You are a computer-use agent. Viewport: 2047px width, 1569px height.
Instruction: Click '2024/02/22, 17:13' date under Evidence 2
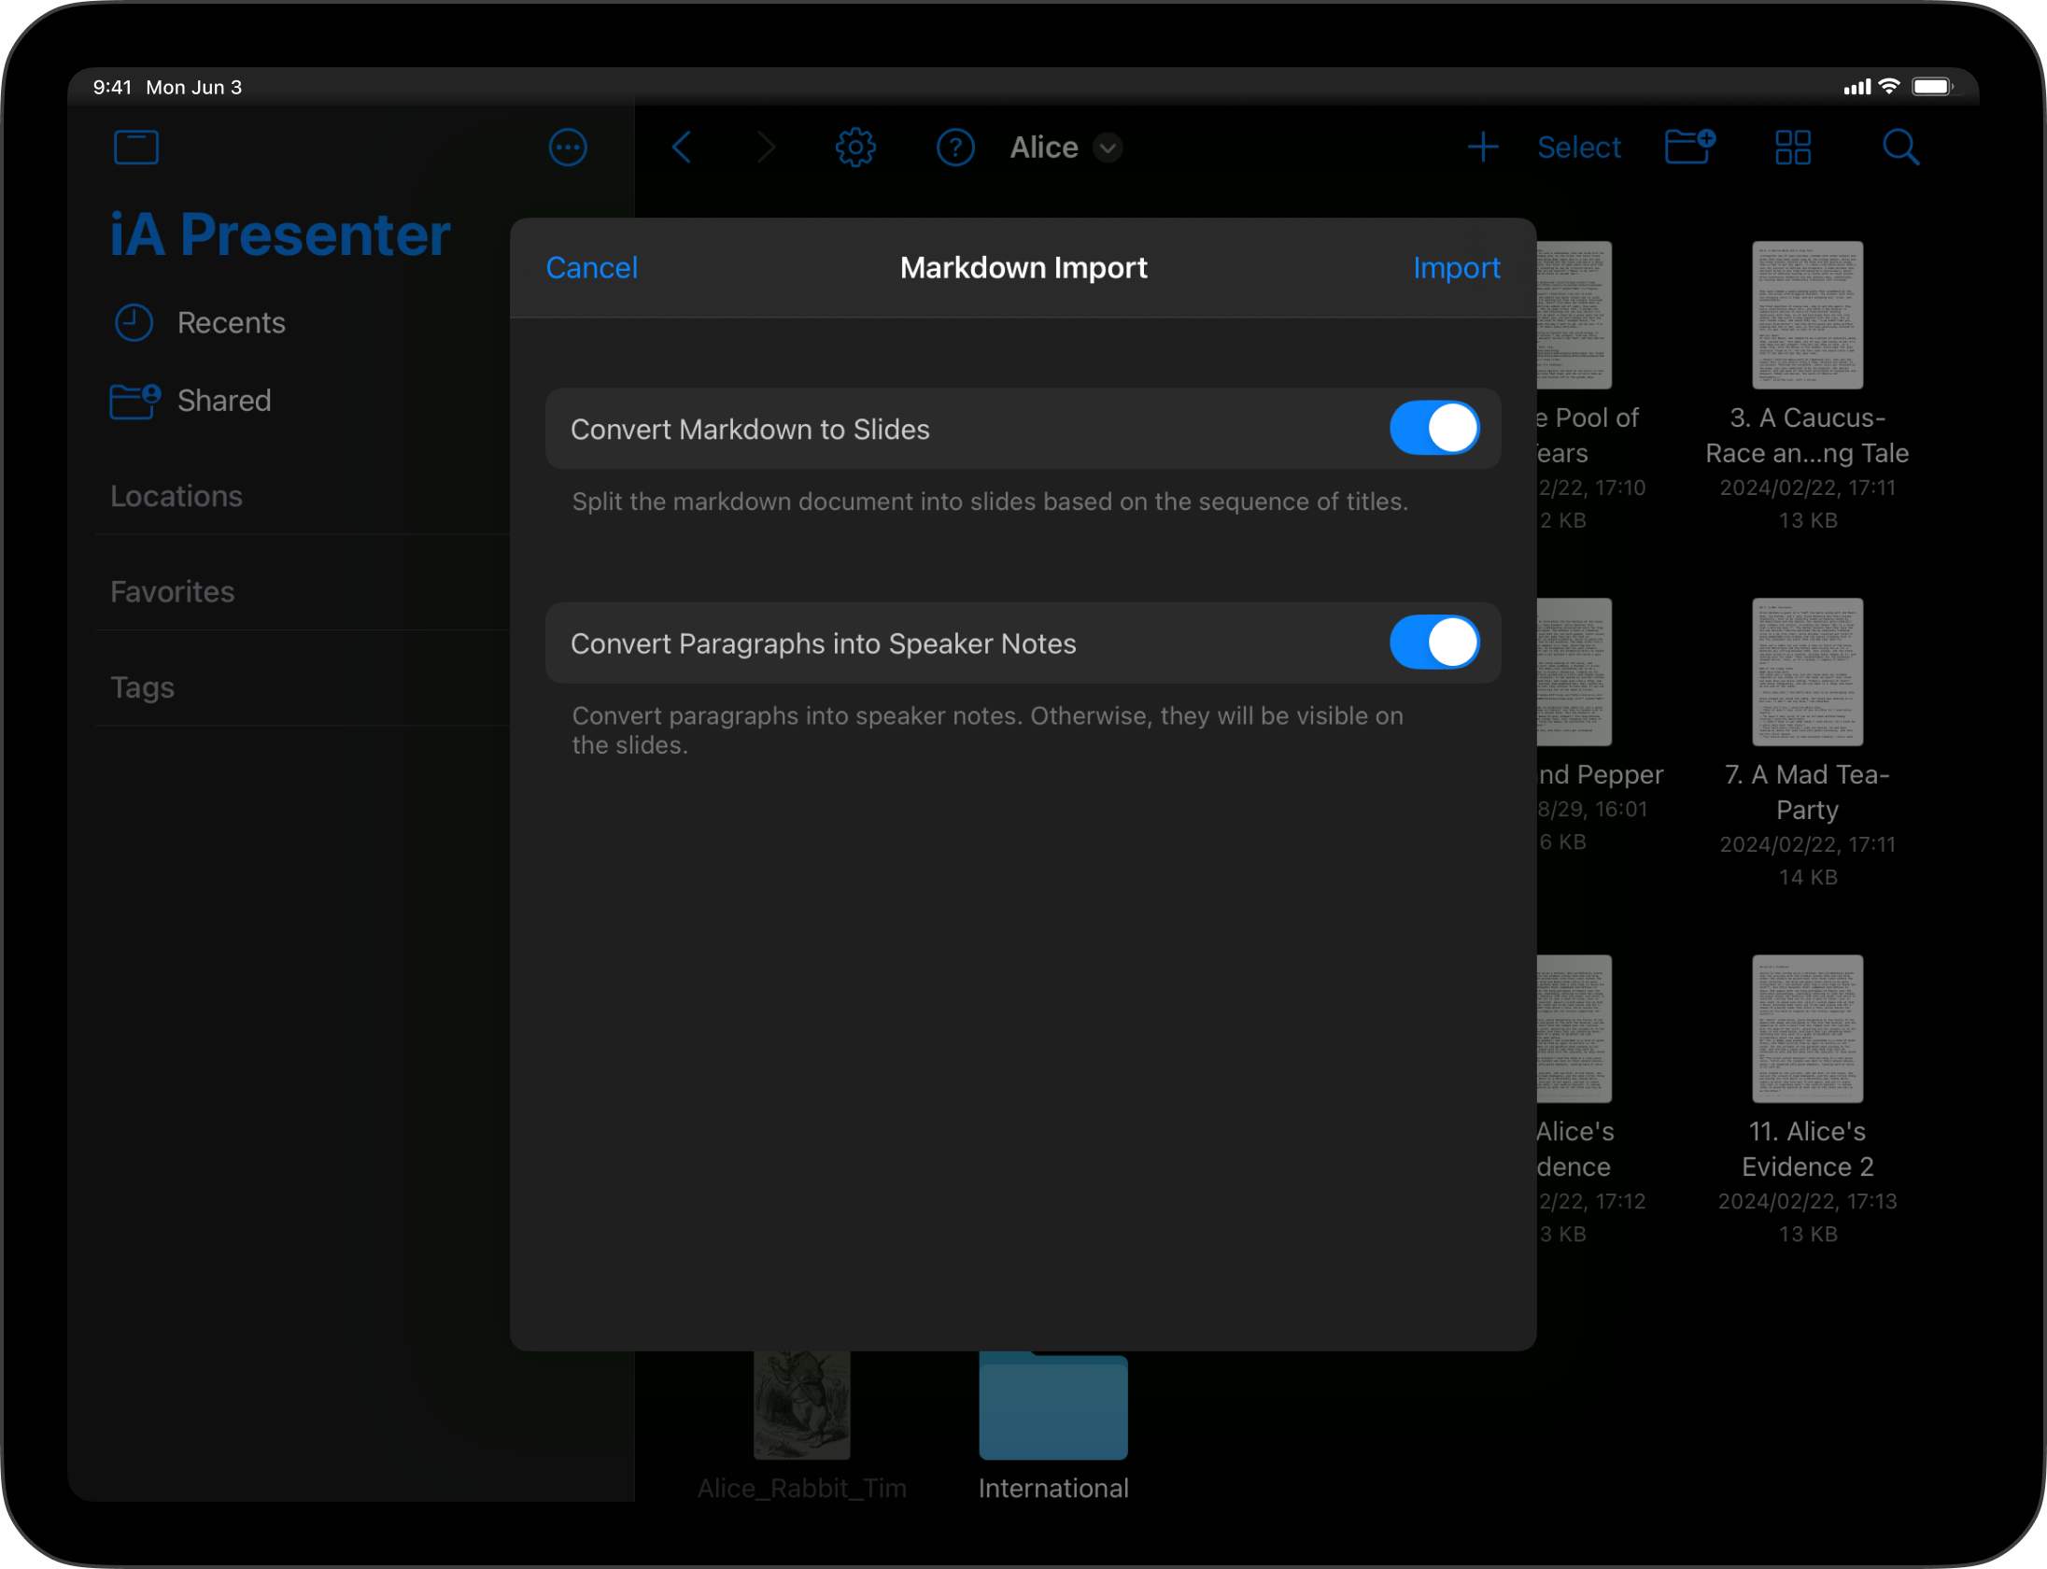coord(1807,1201)
